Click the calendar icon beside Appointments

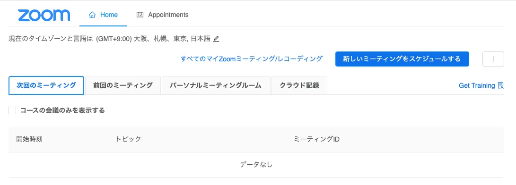(140, 15)
